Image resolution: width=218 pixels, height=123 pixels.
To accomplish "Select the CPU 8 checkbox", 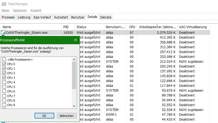I will coord(4,100).
